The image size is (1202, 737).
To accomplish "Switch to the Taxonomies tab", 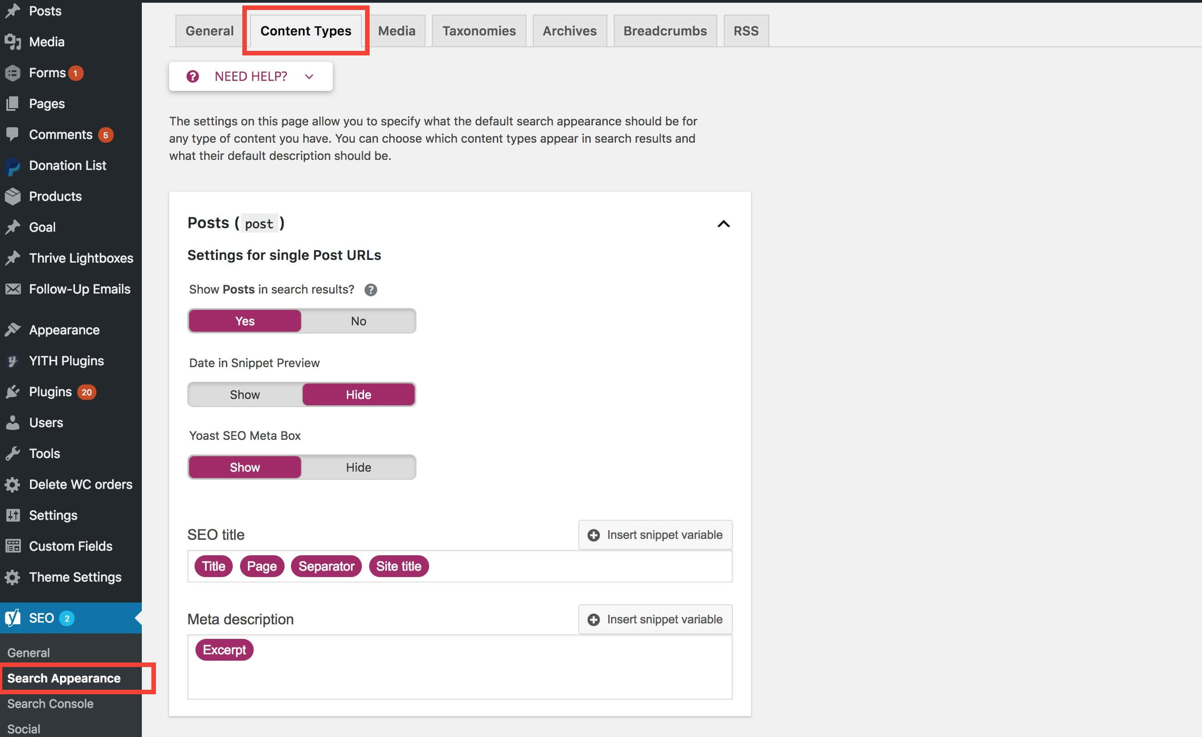I will (x=479, y=30).
